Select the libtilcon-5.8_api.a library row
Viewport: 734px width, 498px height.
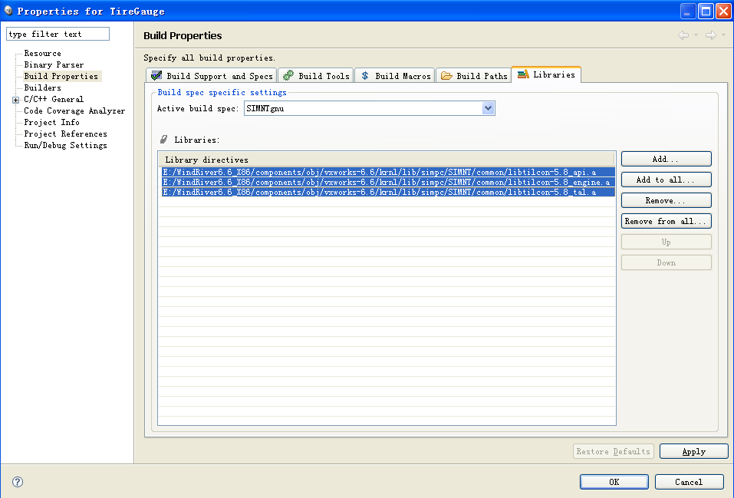[x=388, y=172]
